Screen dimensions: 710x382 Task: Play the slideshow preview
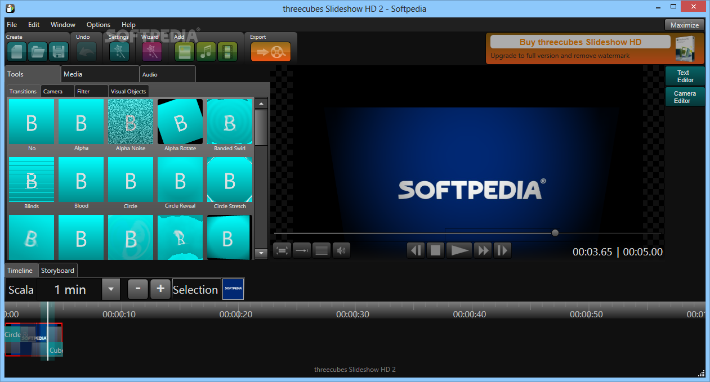click(x=459, y=250)
